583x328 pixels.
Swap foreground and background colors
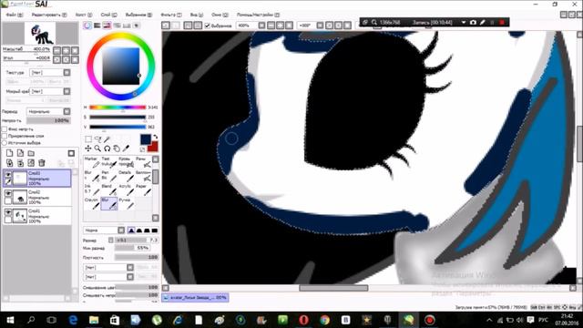click(155, 137)
